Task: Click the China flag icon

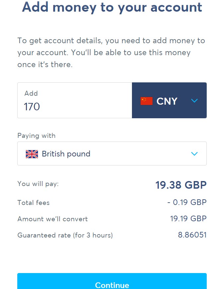Action: 146,101
